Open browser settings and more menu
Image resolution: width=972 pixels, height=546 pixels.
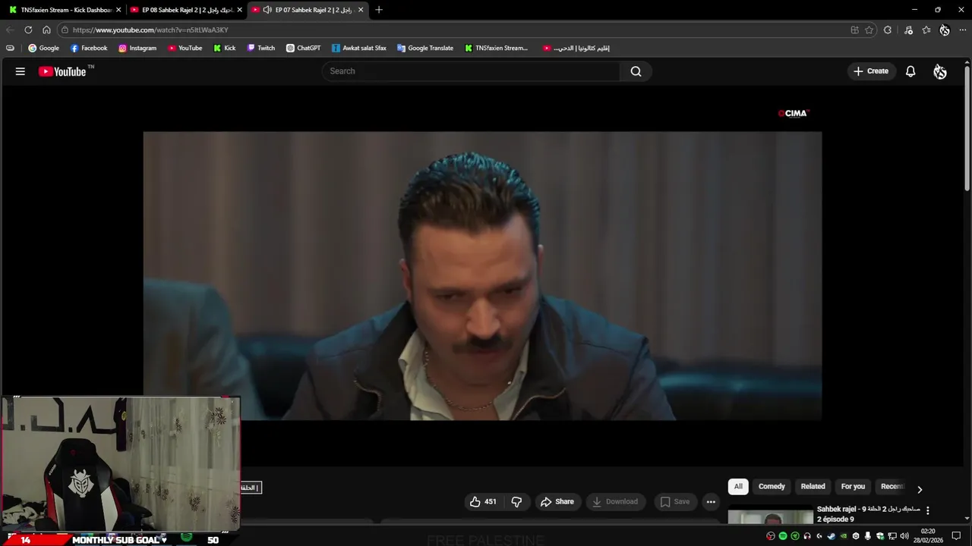coord(963,30)
